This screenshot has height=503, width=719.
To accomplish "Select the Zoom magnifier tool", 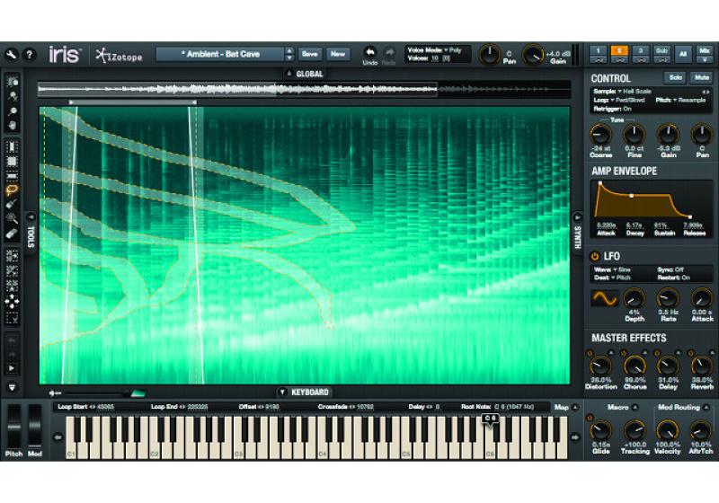I will pos(13,109).
